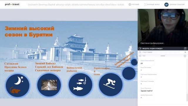
Task: Click the presenter name label Светлана Цыбикдоржие..
Action: 152,43
